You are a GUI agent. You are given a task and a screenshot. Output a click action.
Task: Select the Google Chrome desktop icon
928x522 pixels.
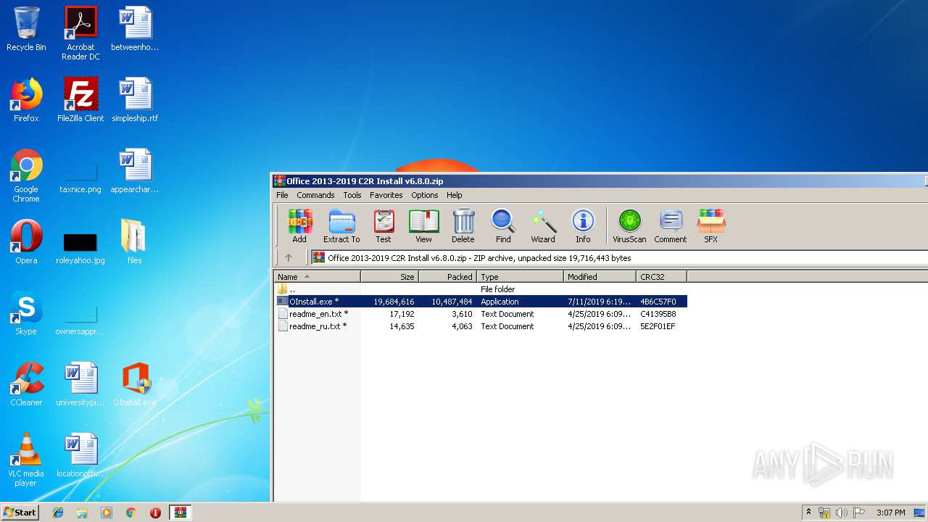[26, 175]
